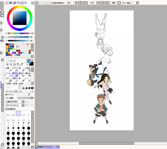Click the canvas horizontal scrollbar thumb
Image resolution: width=167 pixels, height=149 pixels.
pos(107,143)
